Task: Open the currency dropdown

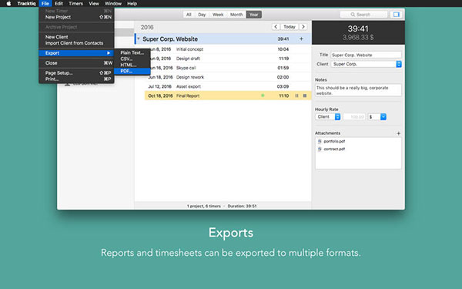Action: point(377,117)
